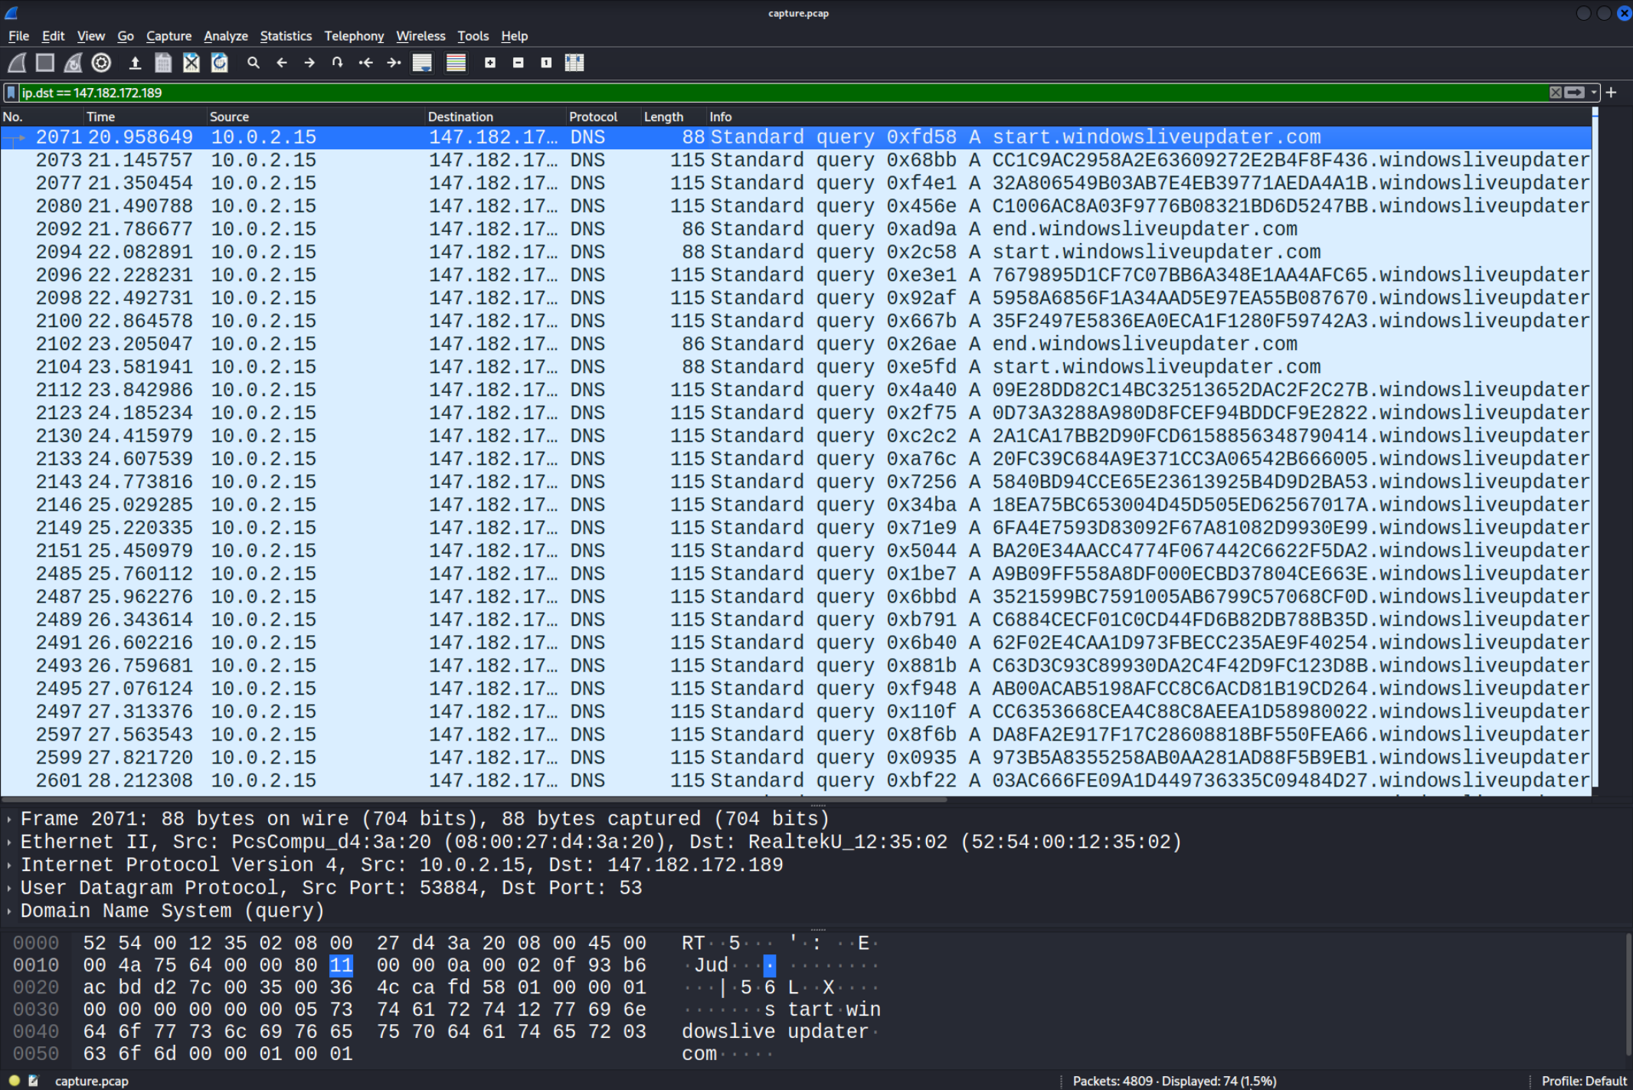Screen dimensions: 1633x1090
Task: Close this capture file (X document icon)
Action: click(191, 63)
